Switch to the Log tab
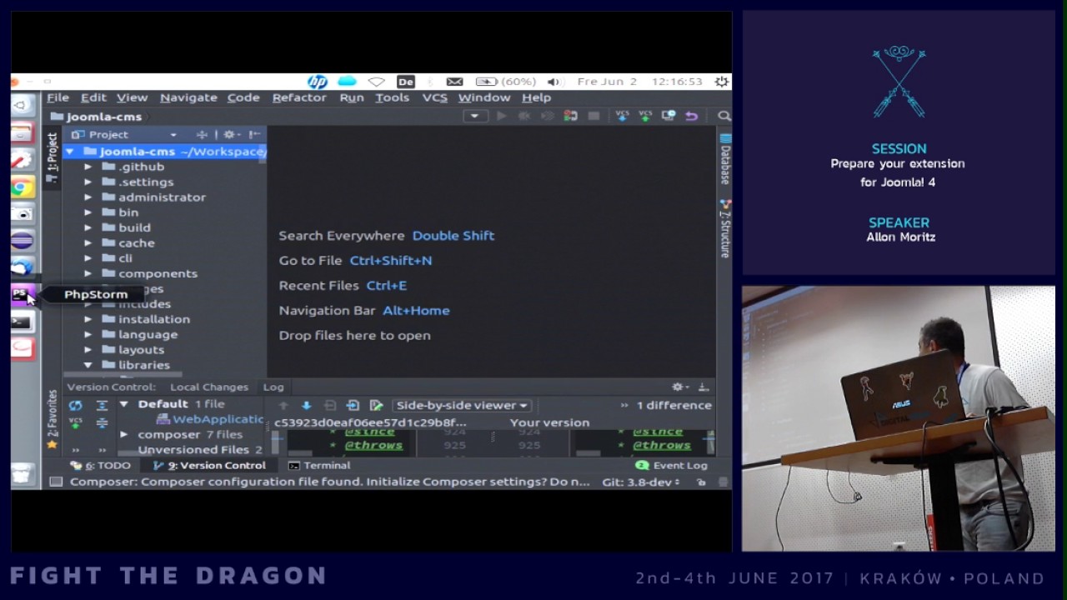The height and width of the screenshot is (600, 1067). 273,387
